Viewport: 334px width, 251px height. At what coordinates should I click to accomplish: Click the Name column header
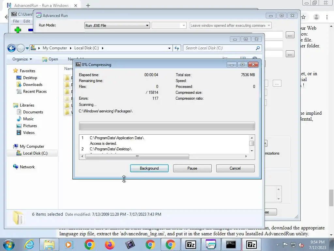tap(68, 69)
